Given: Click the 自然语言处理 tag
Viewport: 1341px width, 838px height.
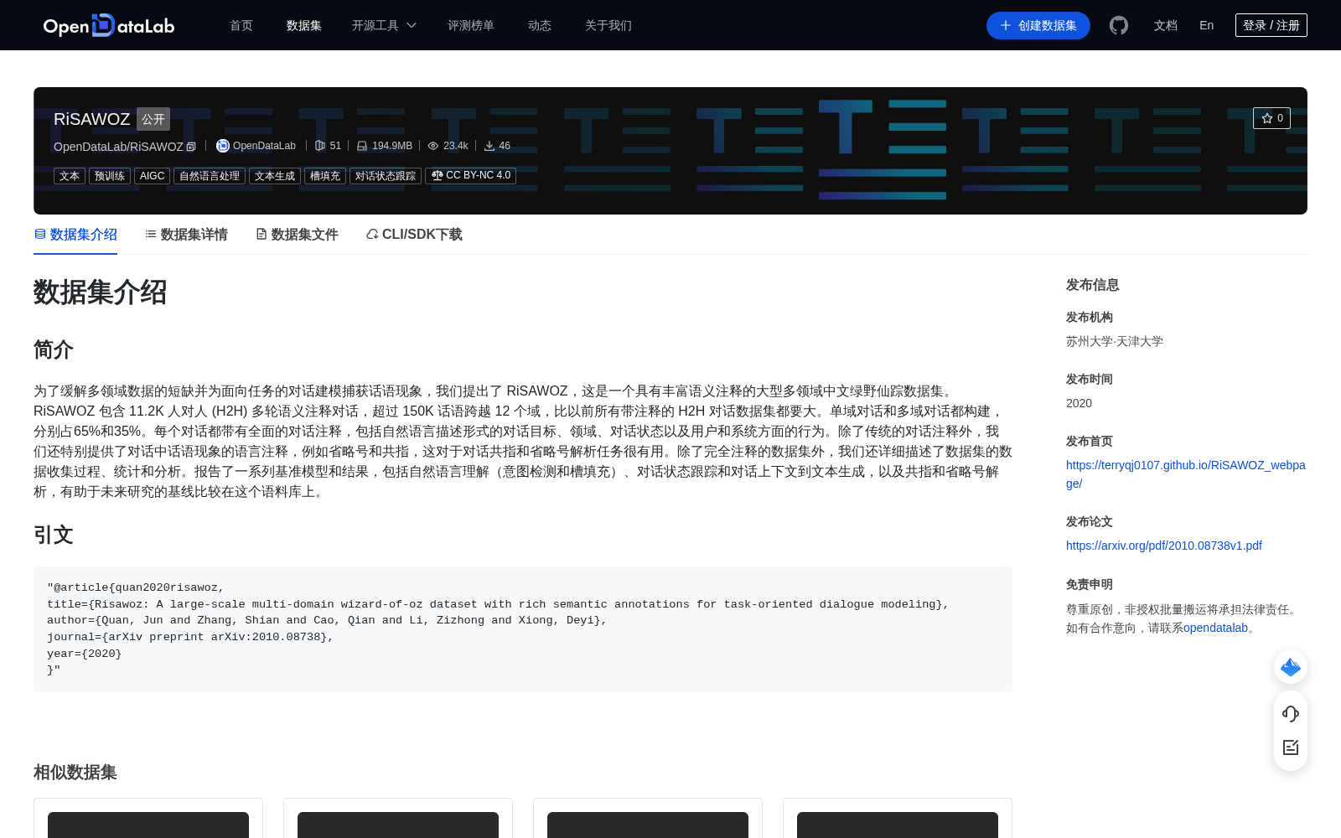Looking at the screenshot, I should tap(210, 176).
